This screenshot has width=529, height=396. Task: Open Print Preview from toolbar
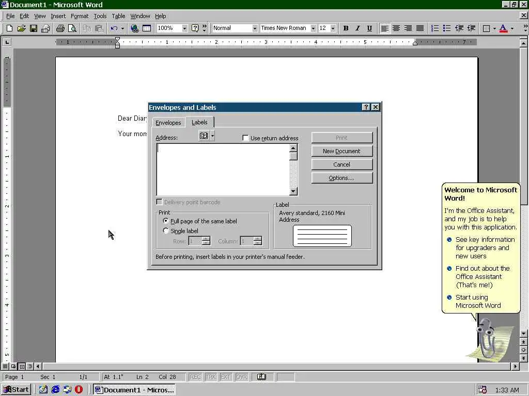[72, 28]
